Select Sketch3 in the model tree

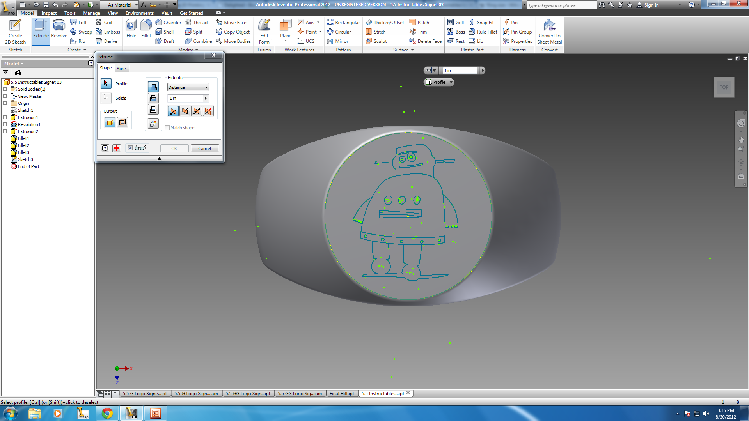point(25,159)
